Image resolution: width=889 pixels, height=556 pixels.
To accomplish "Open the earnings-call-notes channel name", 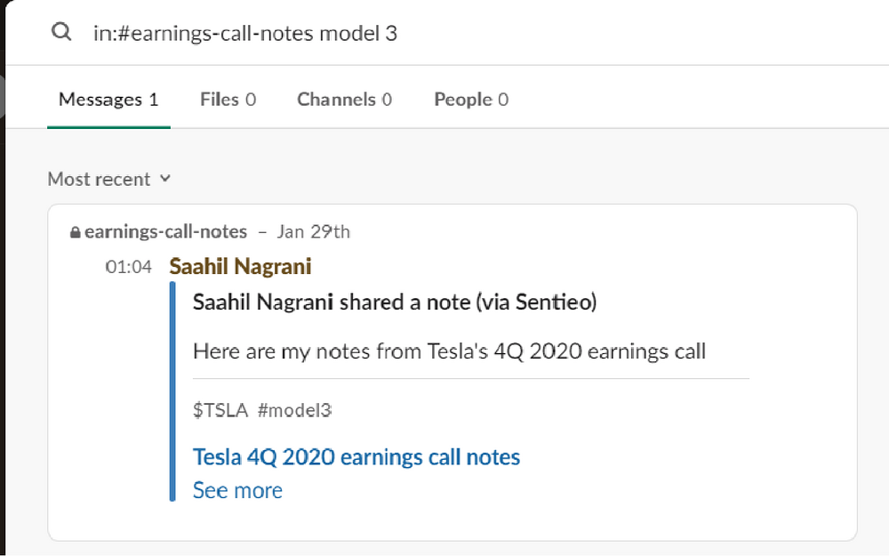I will pyautogui.click(x=165, y=231).
